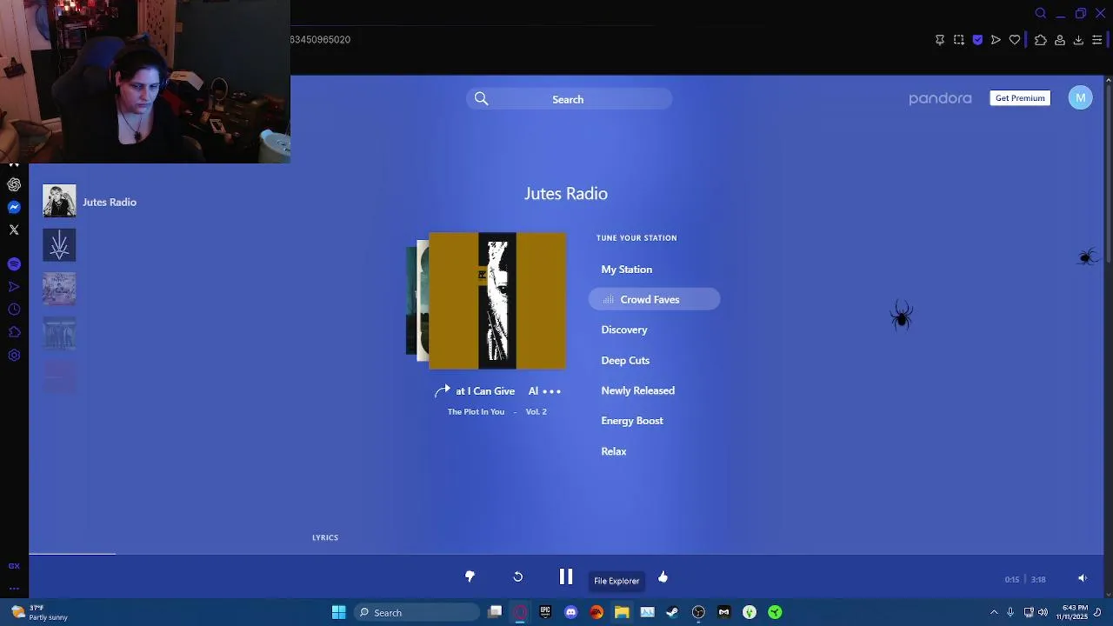Bookmark the page with the heart icon
Viewport: 1113px width, 626px height.
pos(1015,40)
